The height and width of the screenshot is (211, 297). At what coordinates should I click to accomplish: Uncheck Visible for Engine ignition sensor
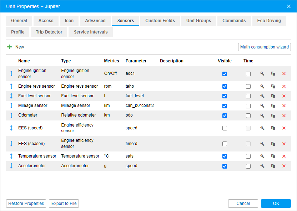click(x=225, y=74)
